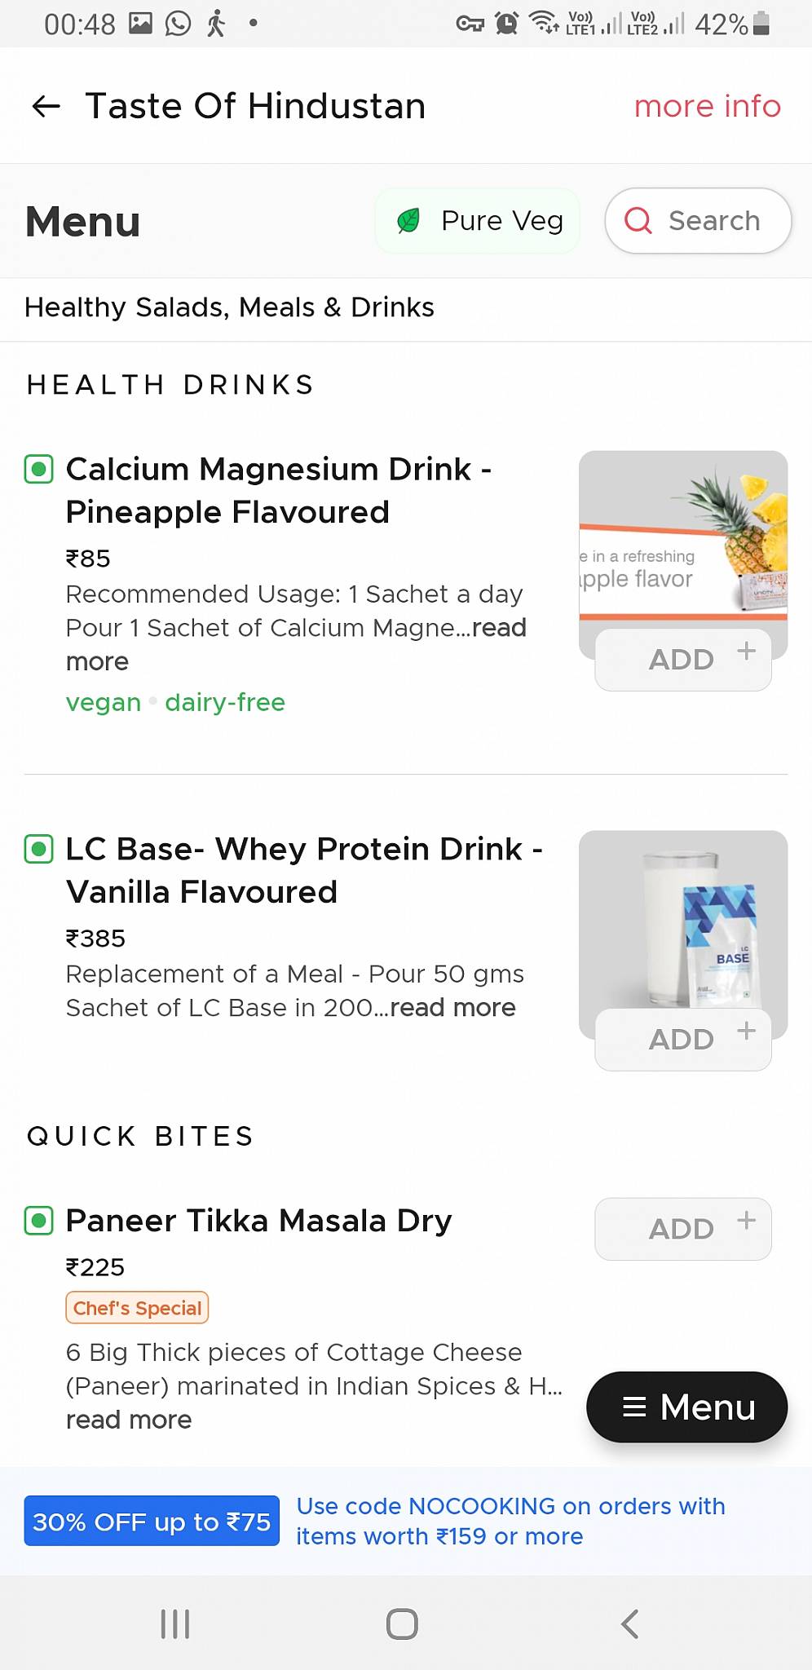812x1670 pixels.
Task: Tap the plus icon for Calcium Magnesium Drink
Action: 746,651
